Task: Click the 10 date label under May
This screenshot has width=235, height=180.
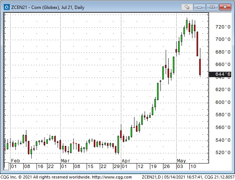Action: pyautogui.click(x=193, y=166)
